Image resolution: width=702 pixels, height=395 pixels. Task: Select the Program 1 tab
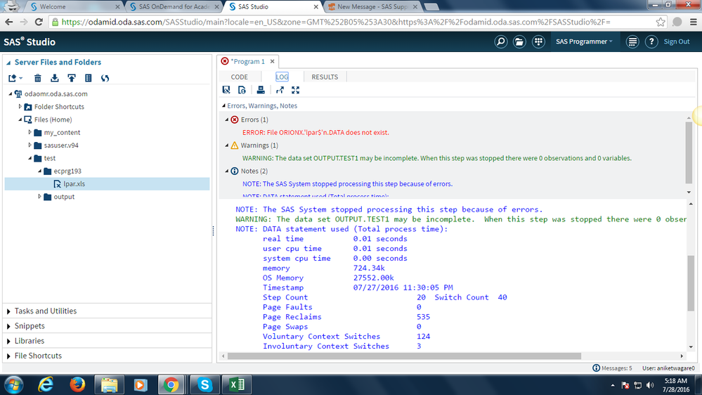tap(247, 61)
